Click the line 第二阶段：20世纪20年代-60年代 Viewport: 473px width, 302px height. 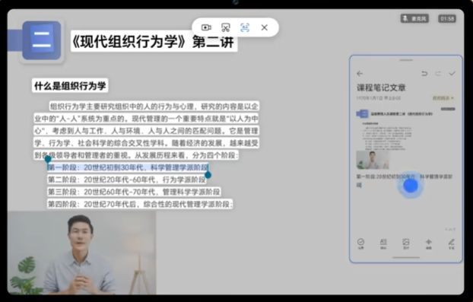click(x=127, y=180)
